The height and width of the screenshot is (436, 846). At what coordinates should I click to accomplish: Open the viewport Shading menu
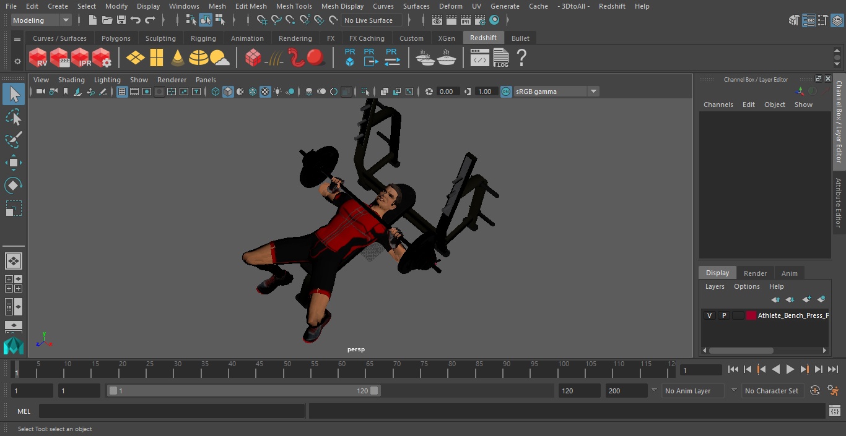coord(71,80)
